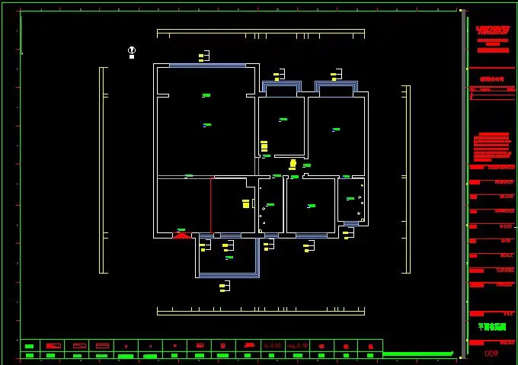This screenshot has width=518, height=365.
Task: Click the green label in the large room
Action: (206, 95)
